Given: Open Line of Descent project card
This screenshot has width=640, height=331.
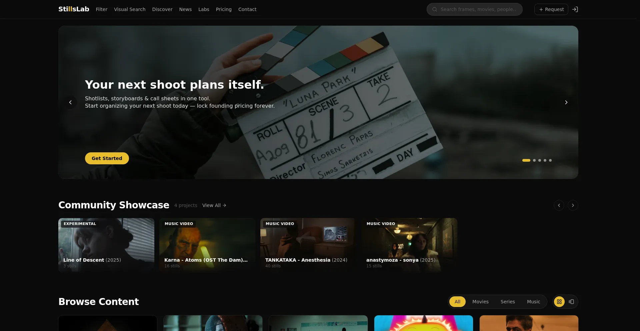Looking at the screenshot, I should point(106,245).
